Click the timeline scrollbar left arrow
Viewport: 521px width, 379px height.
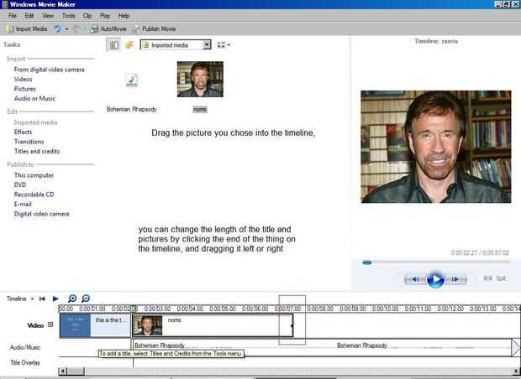tap(62, 371)
